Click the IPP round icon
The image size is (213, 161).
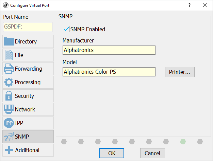9,123
